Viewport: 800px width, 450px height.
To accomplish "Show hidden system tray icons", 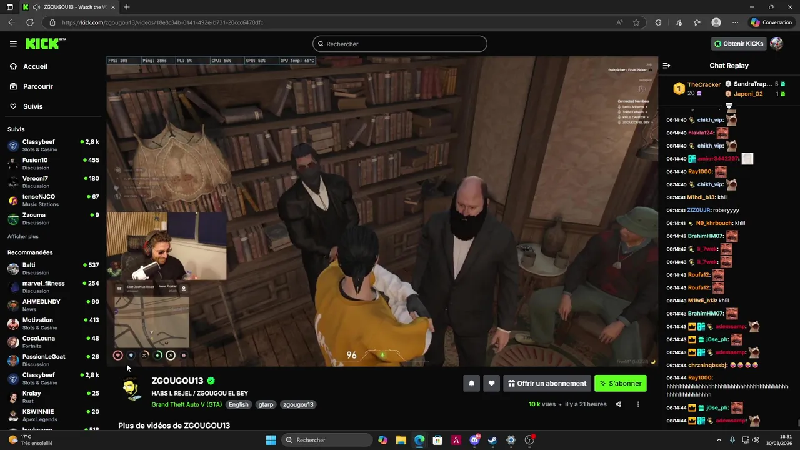I will point(719,440).
